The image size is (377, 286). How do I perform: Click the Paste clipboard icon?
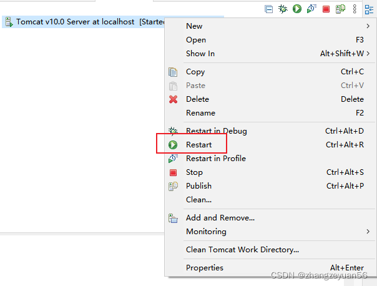point(173,86)
